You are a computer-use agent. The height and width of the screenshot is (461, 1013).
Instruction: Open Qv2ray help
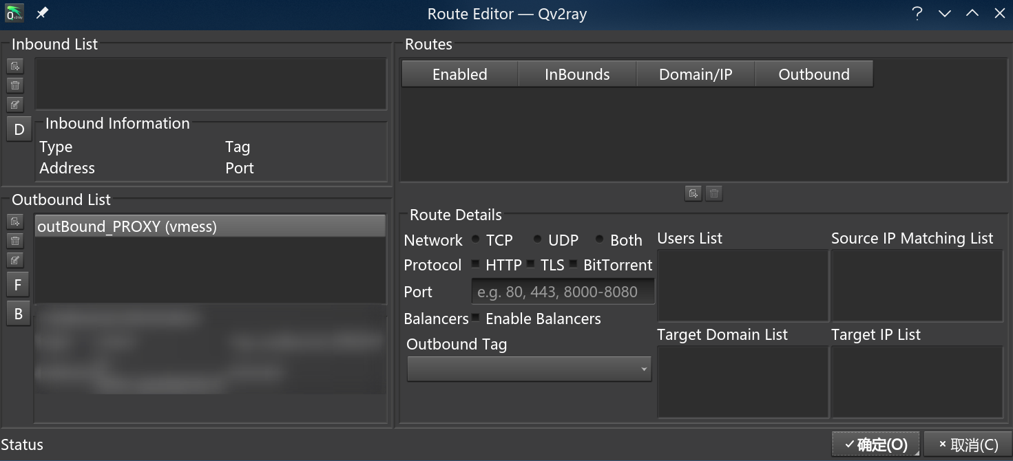[x=917, y=13]
